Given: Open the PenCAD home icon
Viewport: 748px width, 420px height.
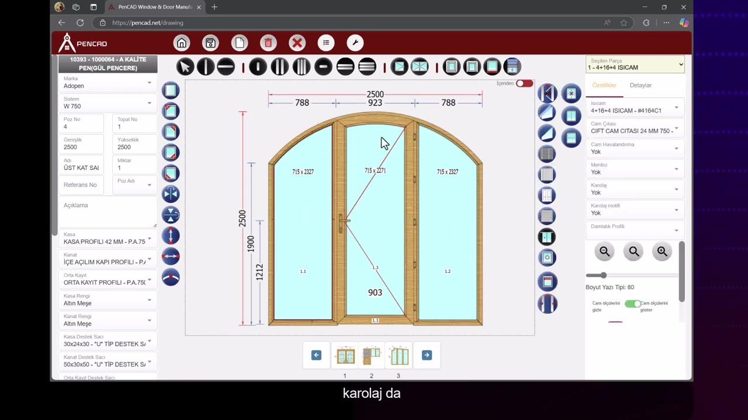Looking at the screenshot, I should pyautogui.click(x=182, y=43).
